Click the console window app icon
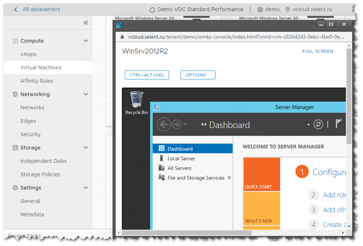Image resolution: width=363 pixels, height=246 pixels. click(x=119, y=26)
